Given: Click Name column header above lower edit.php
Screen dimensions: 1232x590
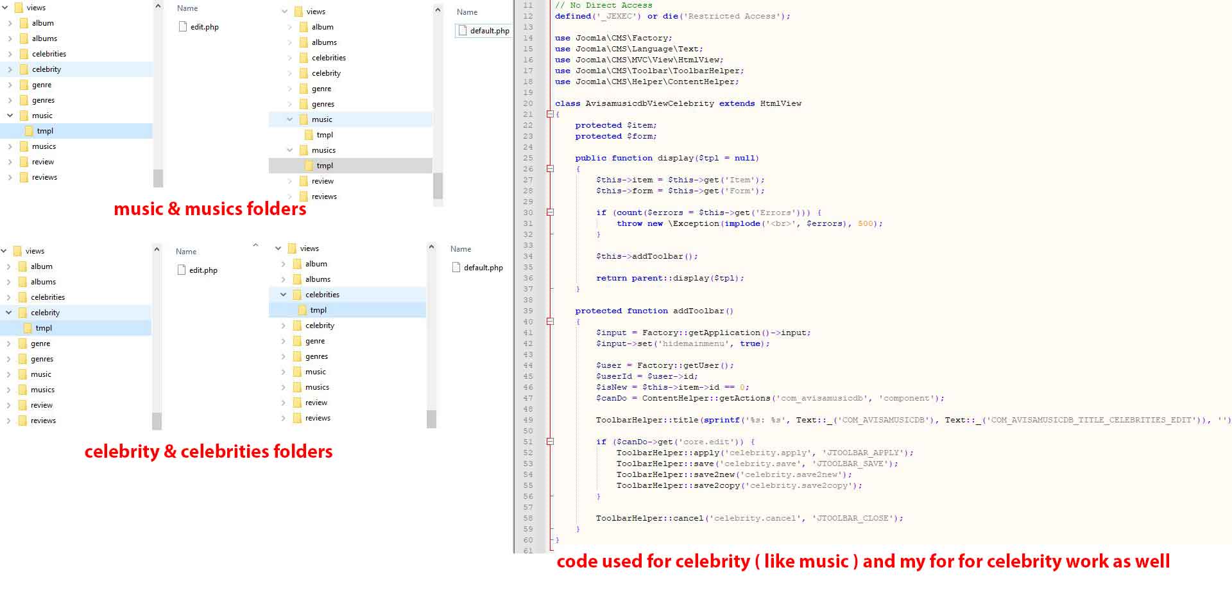Looking at the screenshot, I should point(186,252).
